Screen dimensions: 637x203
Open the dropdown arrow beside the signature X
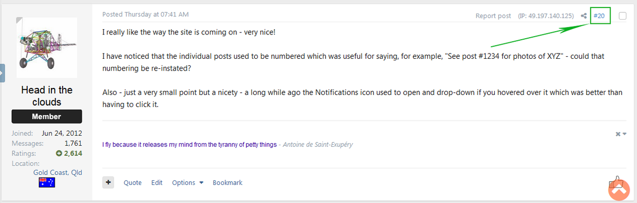[624, 134]
